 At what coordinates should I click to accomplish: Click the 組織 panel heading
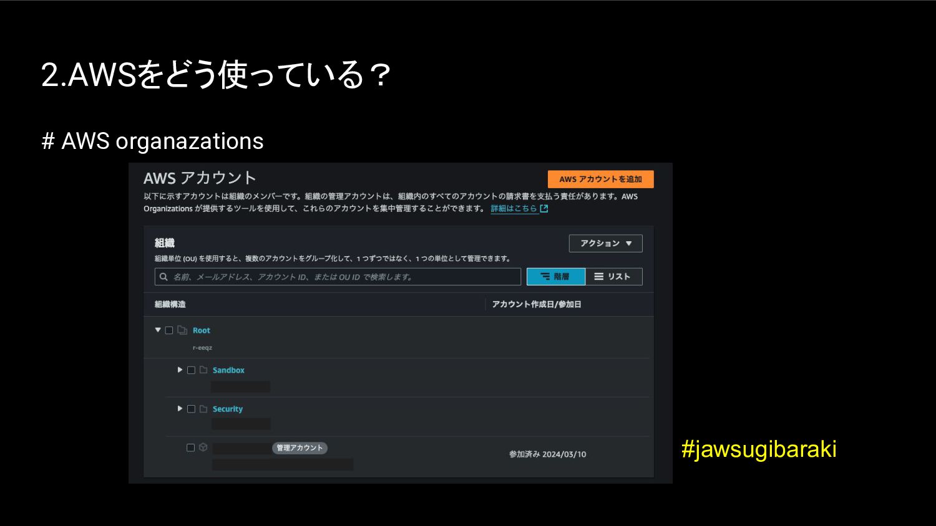pos(165,243)
